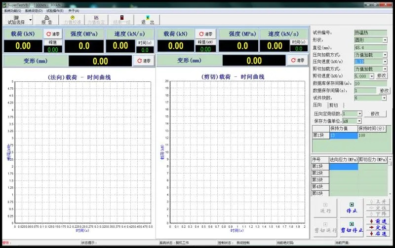Open the 压向加载方式 dropdown
395x248 pixels.
(385, 55)
